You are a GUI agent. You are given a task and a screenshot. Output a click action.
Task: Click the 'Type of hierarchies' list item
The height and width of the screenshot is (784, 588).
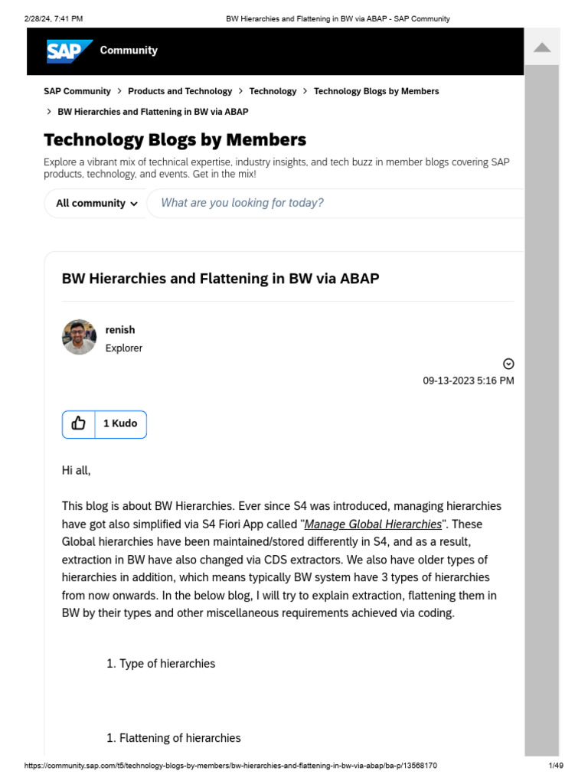click(167, 664)
